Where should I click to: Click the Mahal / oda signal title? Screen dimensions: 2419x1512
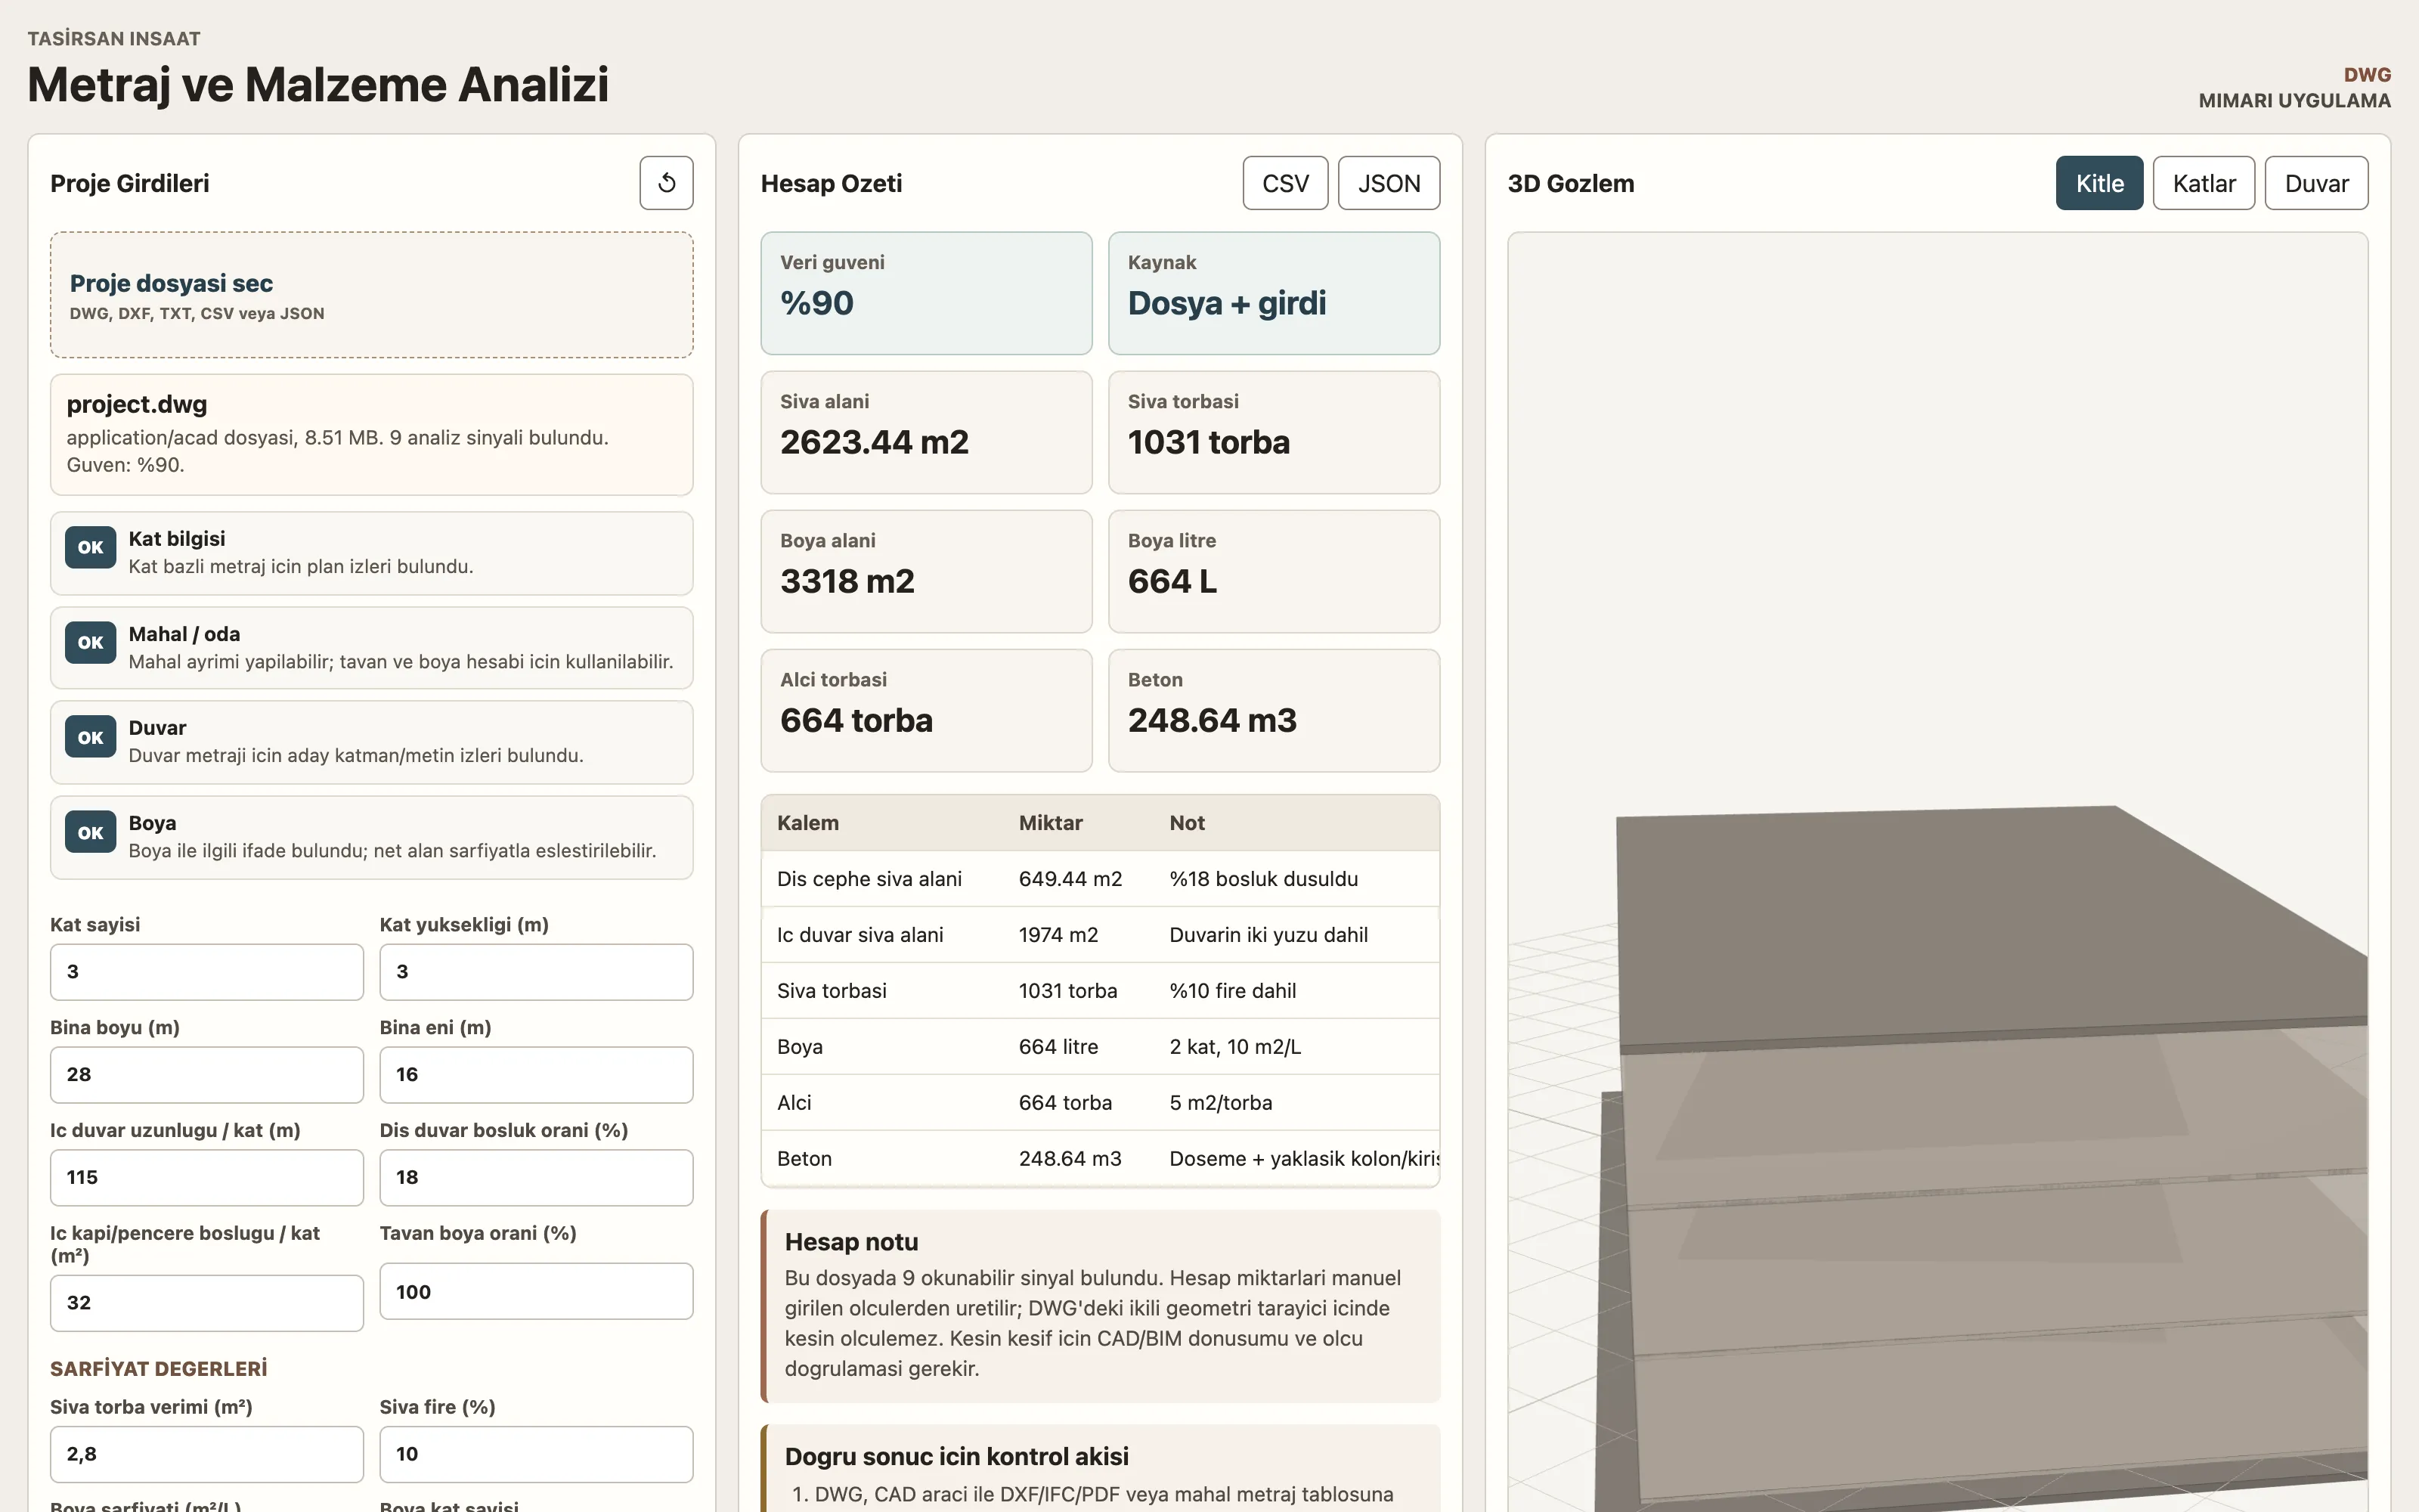(184, 634)
